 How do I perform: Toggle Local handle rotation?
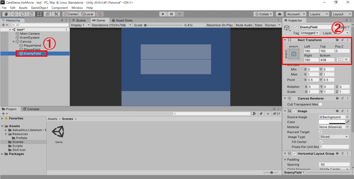click(87, 14)
